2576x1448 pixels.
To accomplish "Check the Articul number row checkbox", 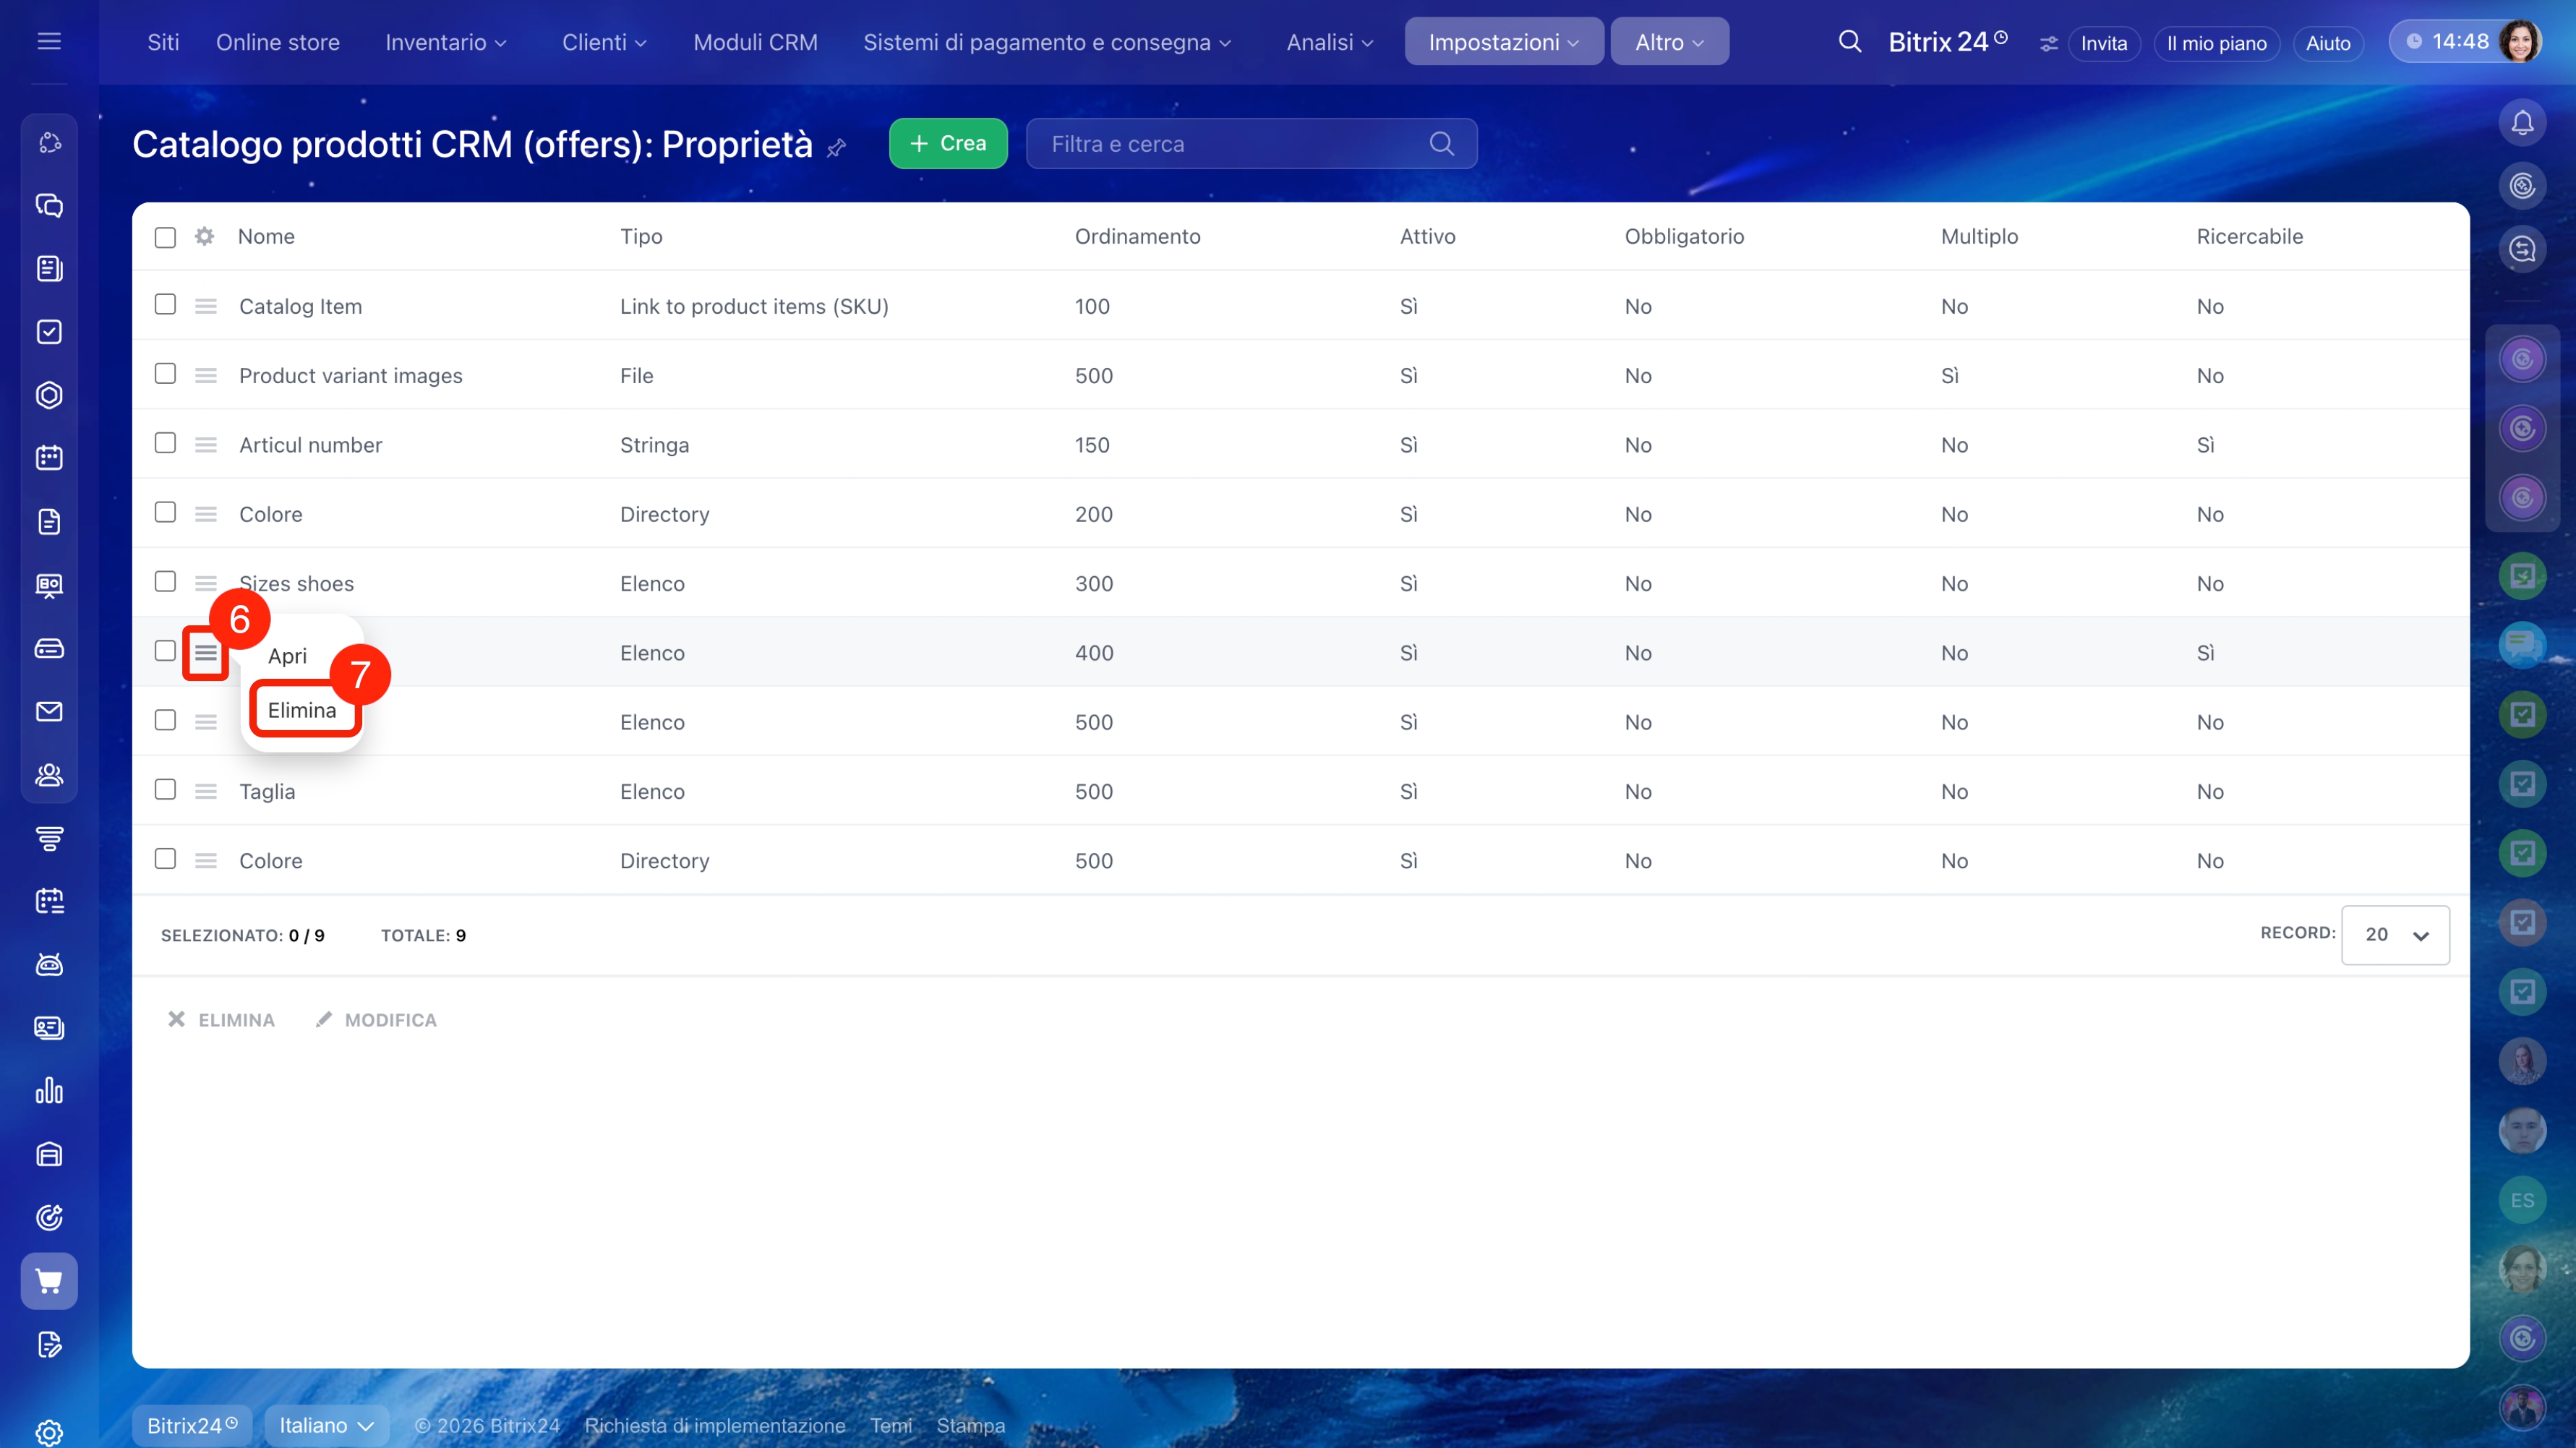I will tap(165, 443).
